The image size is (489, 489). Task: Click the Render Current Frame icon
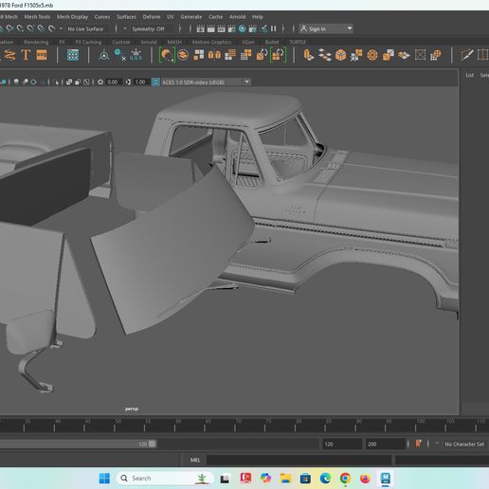[211, 28]
